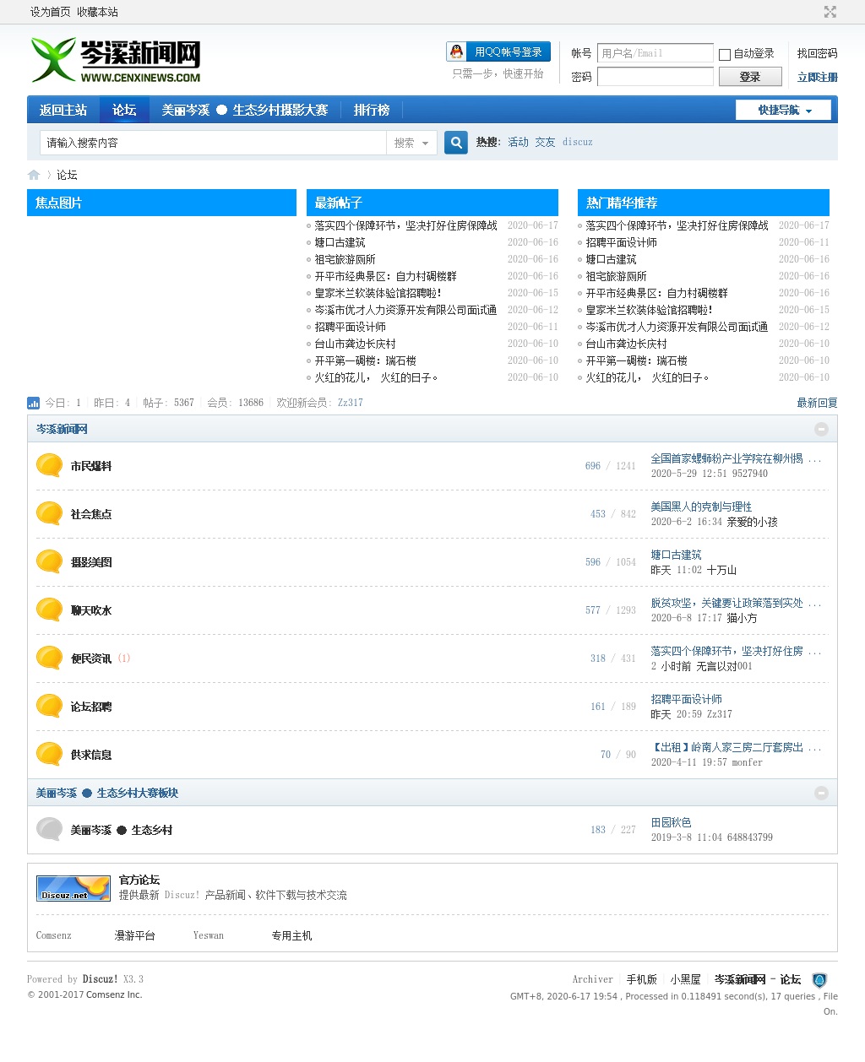
Task: Open the 立即注册 link
Action: [x=817, y=77]
